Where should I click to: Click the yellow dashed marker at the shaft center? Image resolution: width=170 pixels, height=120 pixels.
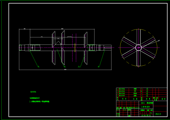(x=75, y=48)
